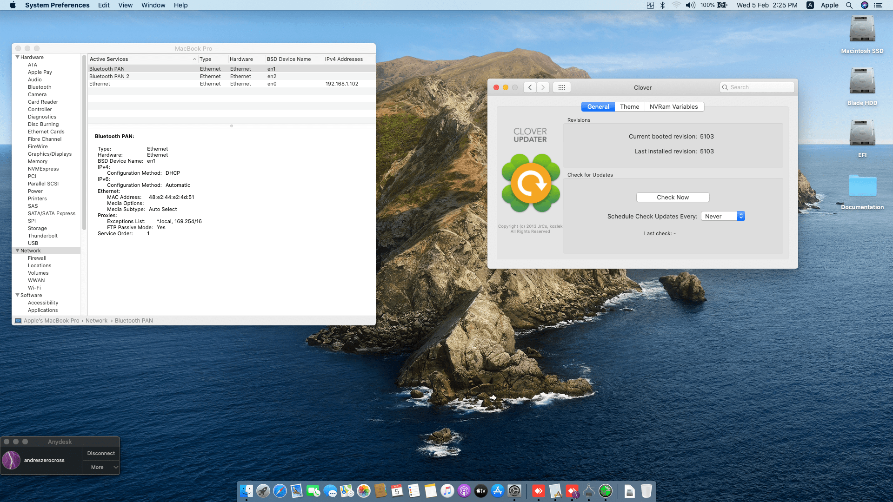Viewport: 893px width, 502px height.
Task: Open the Window menu
Action: click(x=153, y=5)
